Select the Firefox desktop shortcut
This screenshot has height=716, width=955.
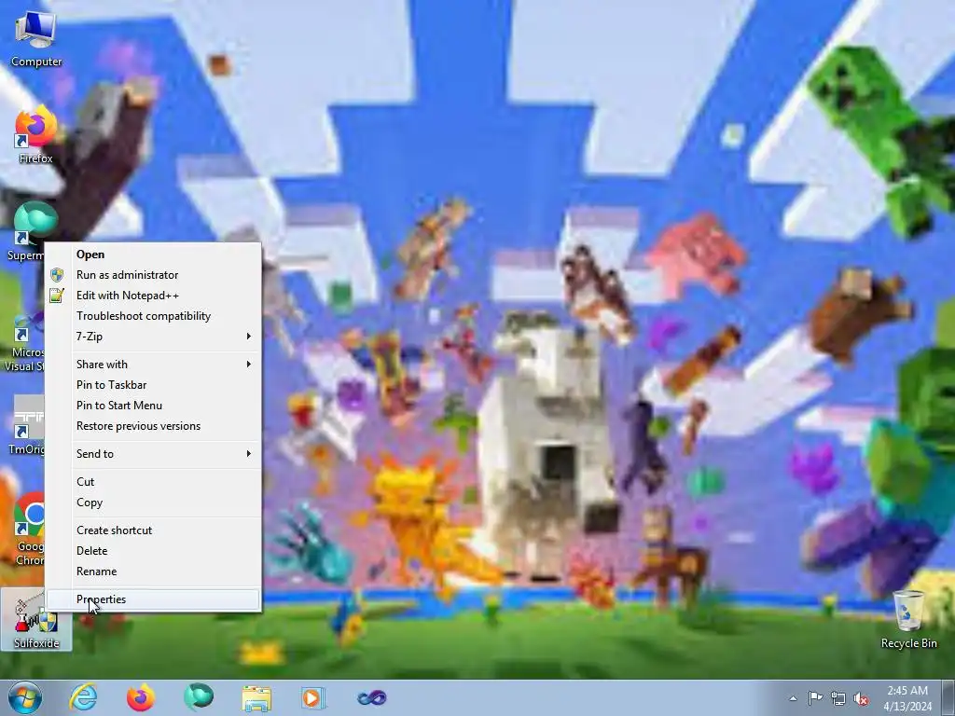[35, 134]
